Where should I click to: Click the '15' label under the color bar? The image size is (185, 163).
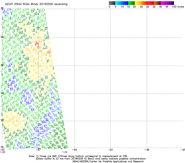coord(128,7)
